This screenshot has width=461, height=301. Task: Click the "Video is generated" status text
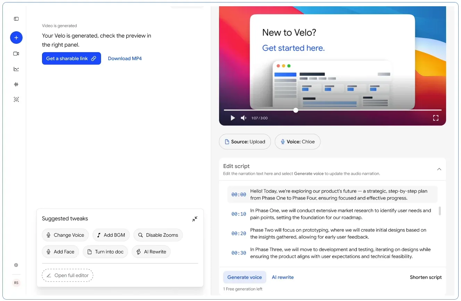[59, 26]
